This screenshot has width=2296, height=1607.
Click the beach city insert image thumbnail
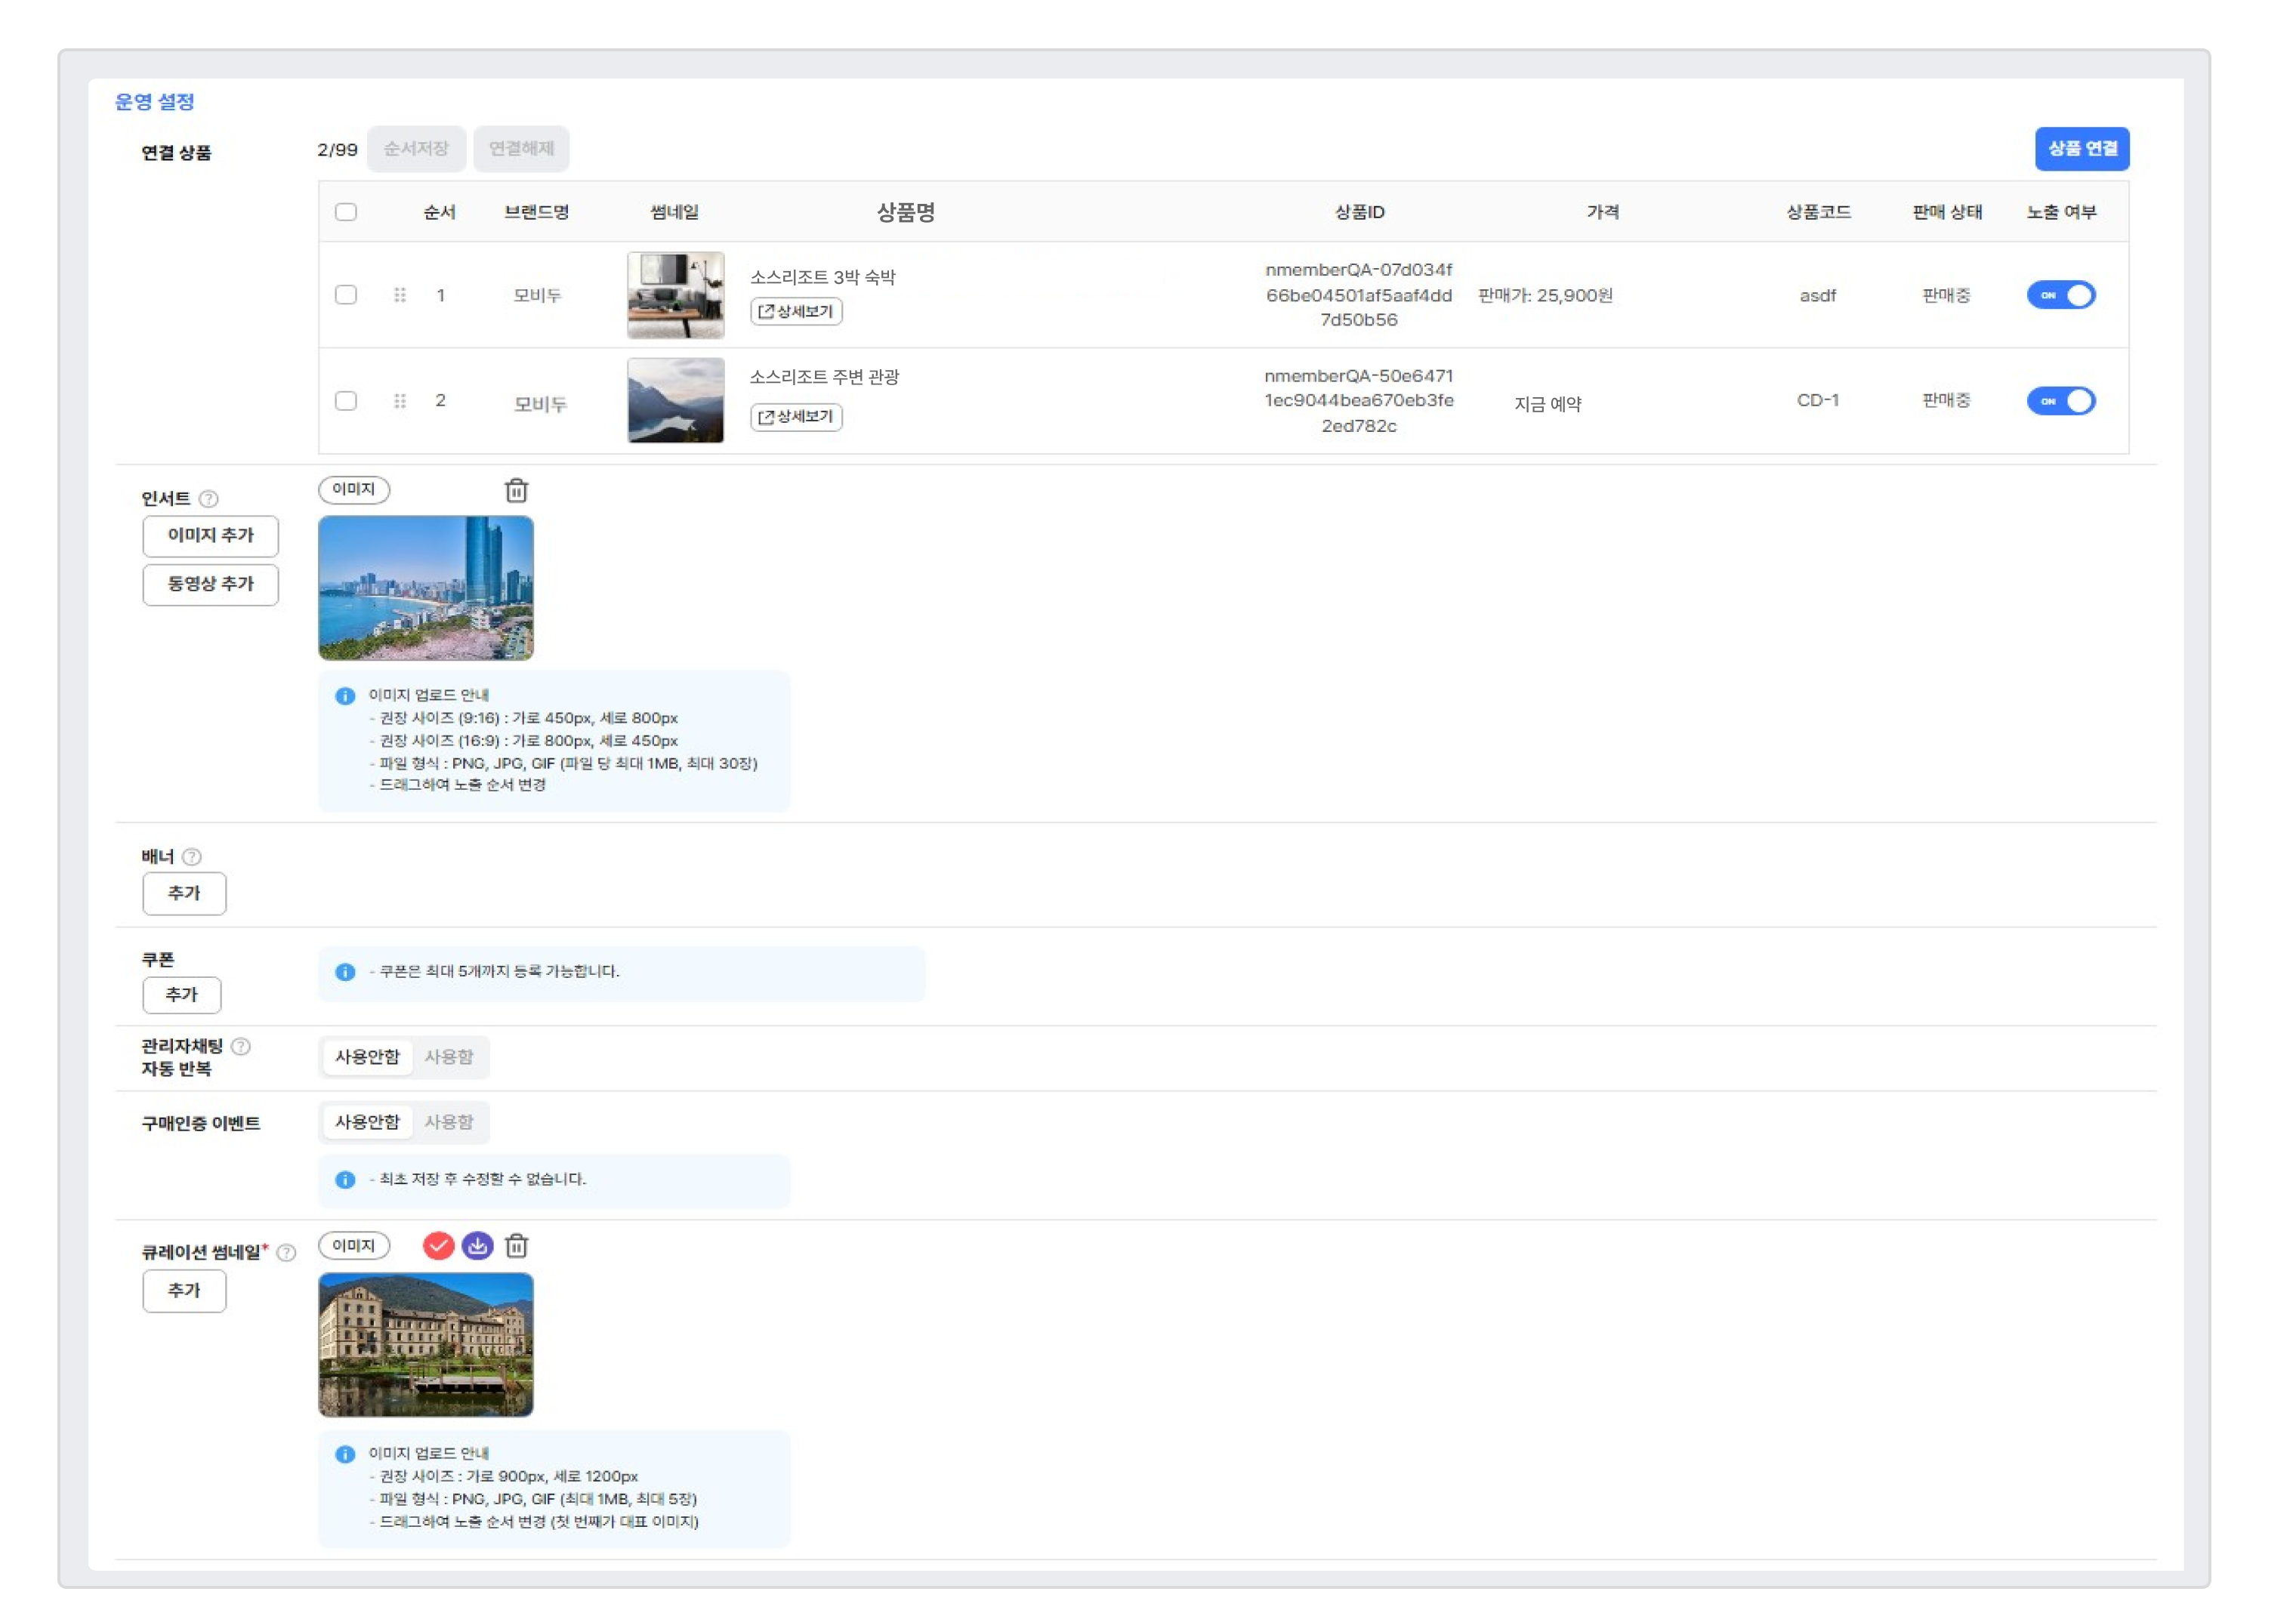click(x=426, y=588)
